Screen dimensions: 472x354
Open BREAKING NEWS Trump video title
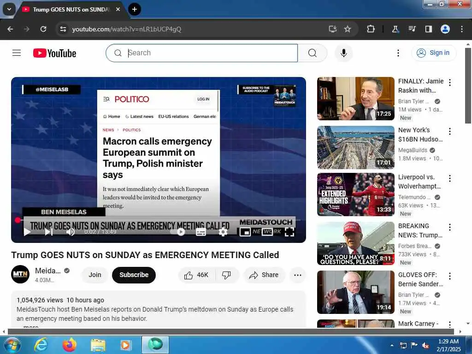[420, 230]
